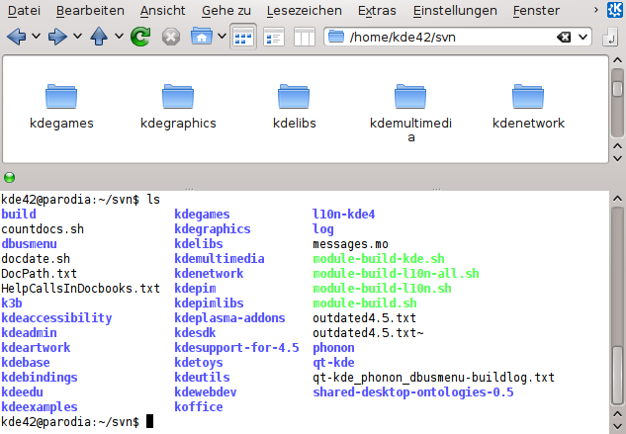Viewport: 626px width, 434px height.
Task: Go to the Home folder
Action: (201, 38)
